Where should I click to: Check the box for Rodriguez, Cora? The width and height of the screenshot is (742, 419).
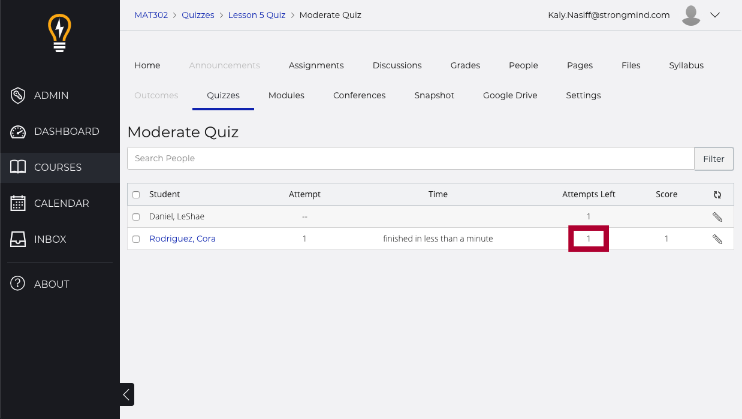coord(136,239)
